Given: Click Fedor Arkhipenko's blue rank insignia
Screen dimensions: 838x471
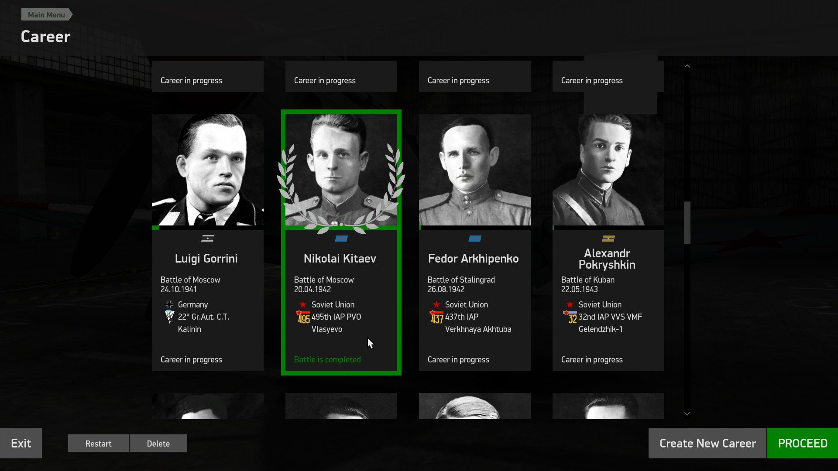Looking at the screenshot, I should (x=475, y=239).
